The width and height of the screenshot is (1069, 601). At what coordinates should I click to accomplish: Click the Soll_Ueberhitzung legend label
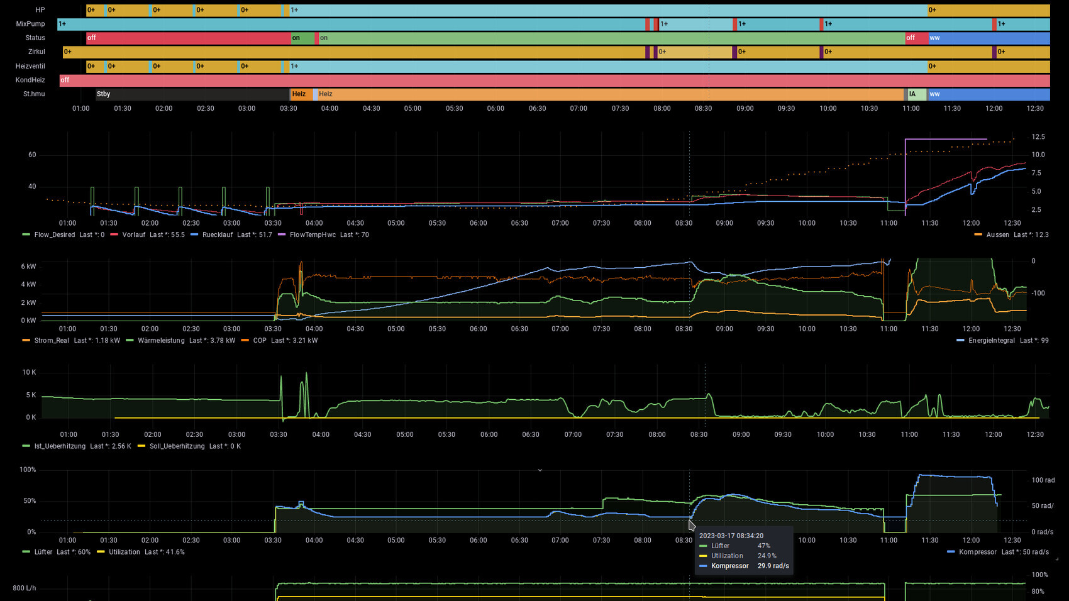[177, 446]
